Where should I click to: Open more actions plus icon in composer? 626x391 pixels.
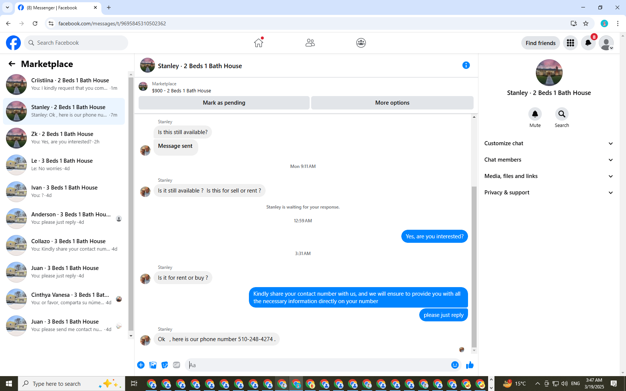tap(141, 365)
